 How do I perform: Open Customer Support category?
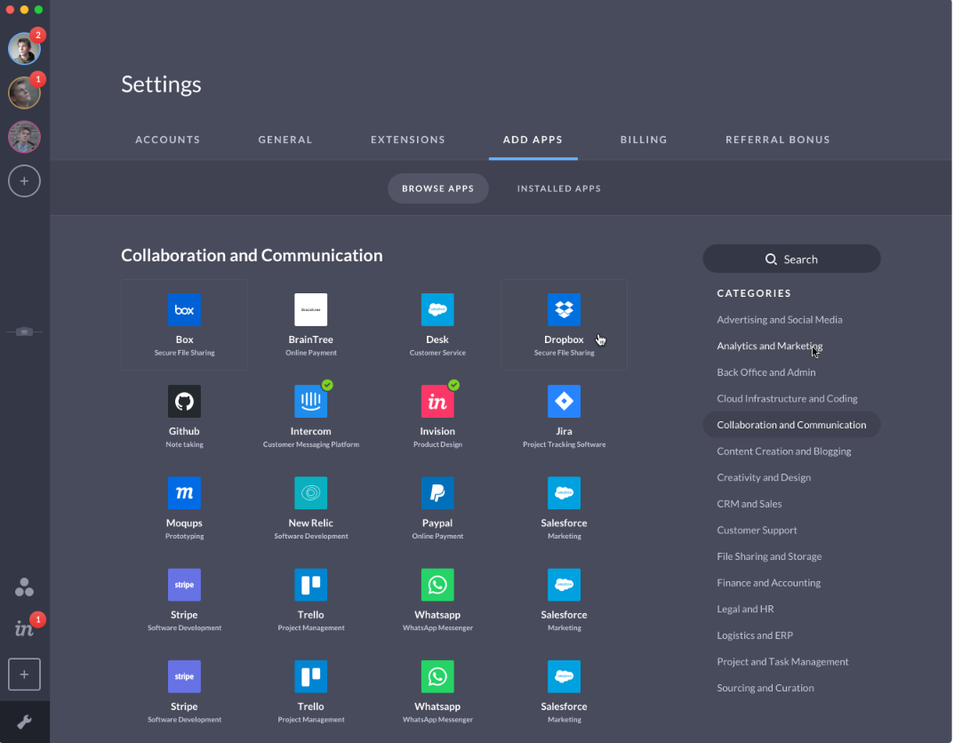(757, 530)
